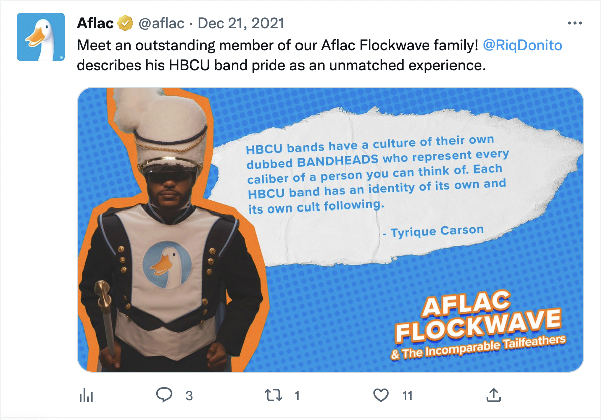This screenshot has width=602, height=420.
Task: Click the Aflac display name
Action: (96, 23)
